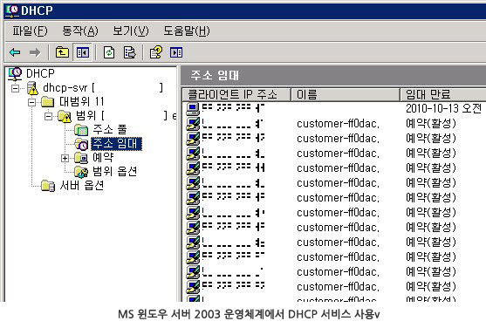Collapse the 대범위 11 superscope node
Screen dimensions: 486x328
[31, 102]
